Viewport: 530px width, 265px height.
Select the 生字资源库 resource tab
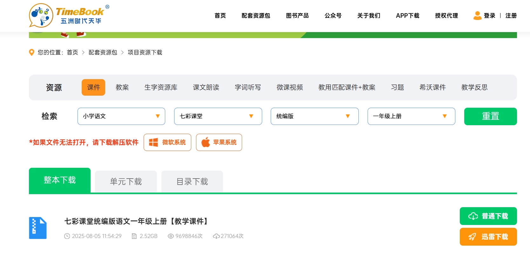tap(161, 87)
